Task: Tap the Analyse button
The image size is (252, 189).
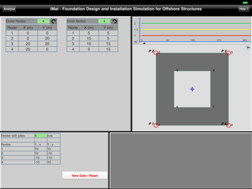Action: 9,9
